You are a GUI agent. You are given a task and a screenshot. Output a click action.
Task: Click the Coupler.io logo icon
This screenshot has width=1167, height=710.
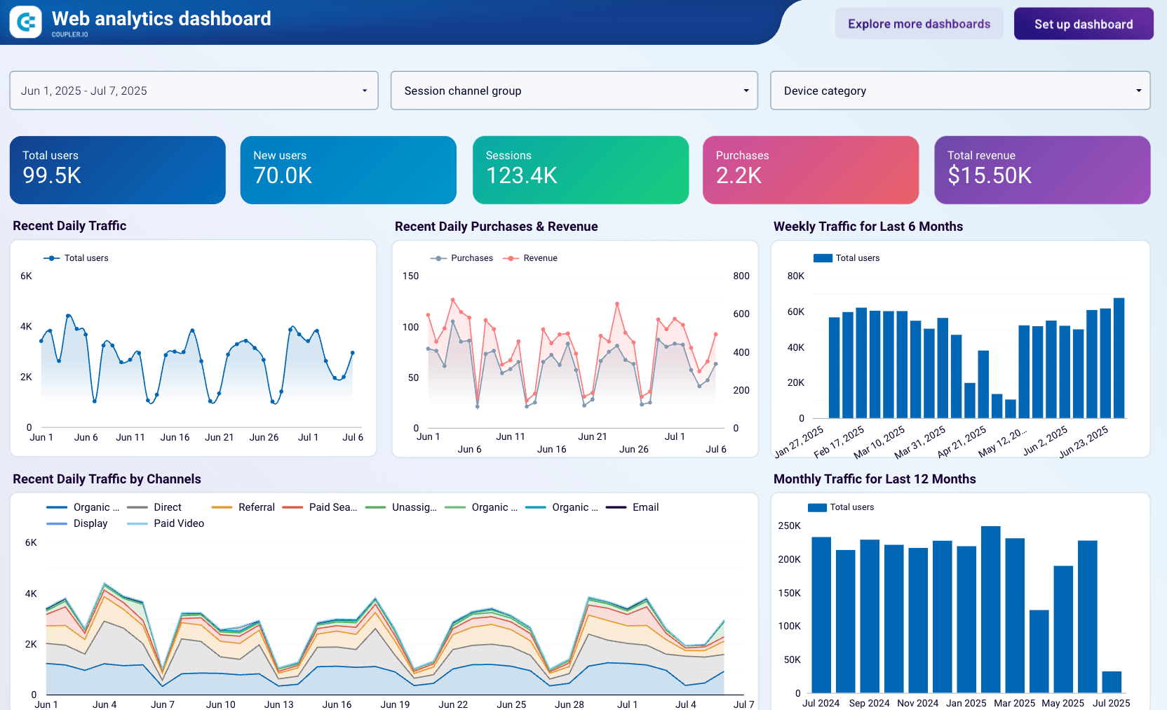click(x=25, y=22)
